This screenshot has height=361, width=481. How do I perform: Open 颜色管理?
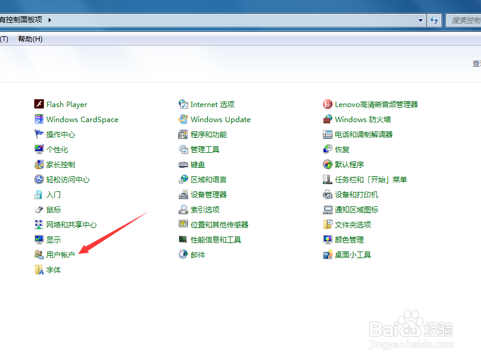click(x=350, y=239)
